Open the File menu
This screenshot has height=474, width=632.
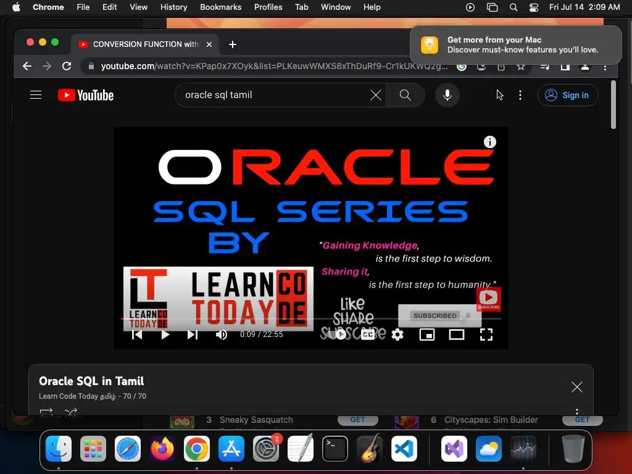[83, 7]
